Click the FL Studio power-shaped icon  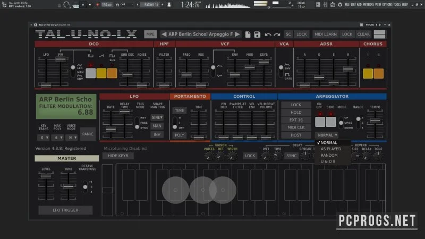pos(340,5)
